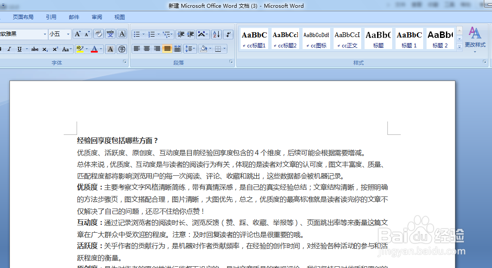Apply strikethrough to the text
Viewport: 492px width, 268px height.
[34, 49]
